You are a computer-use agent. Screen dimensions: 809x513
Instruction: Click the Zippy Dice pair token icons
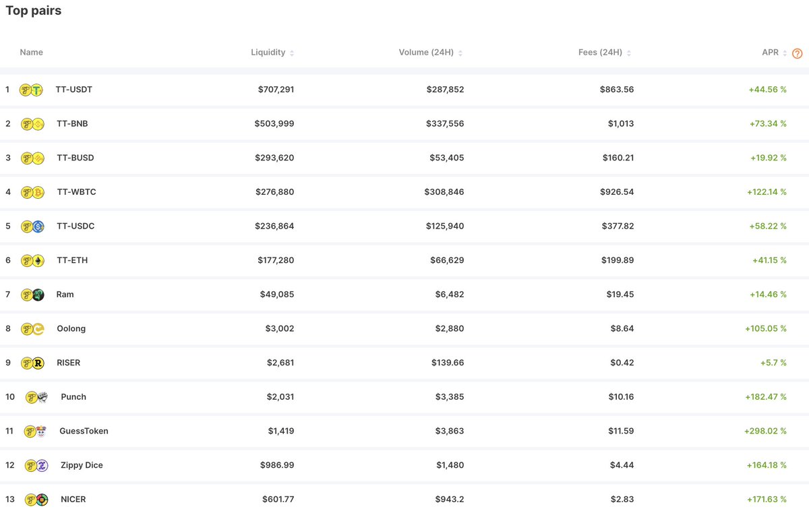(36, 465)
